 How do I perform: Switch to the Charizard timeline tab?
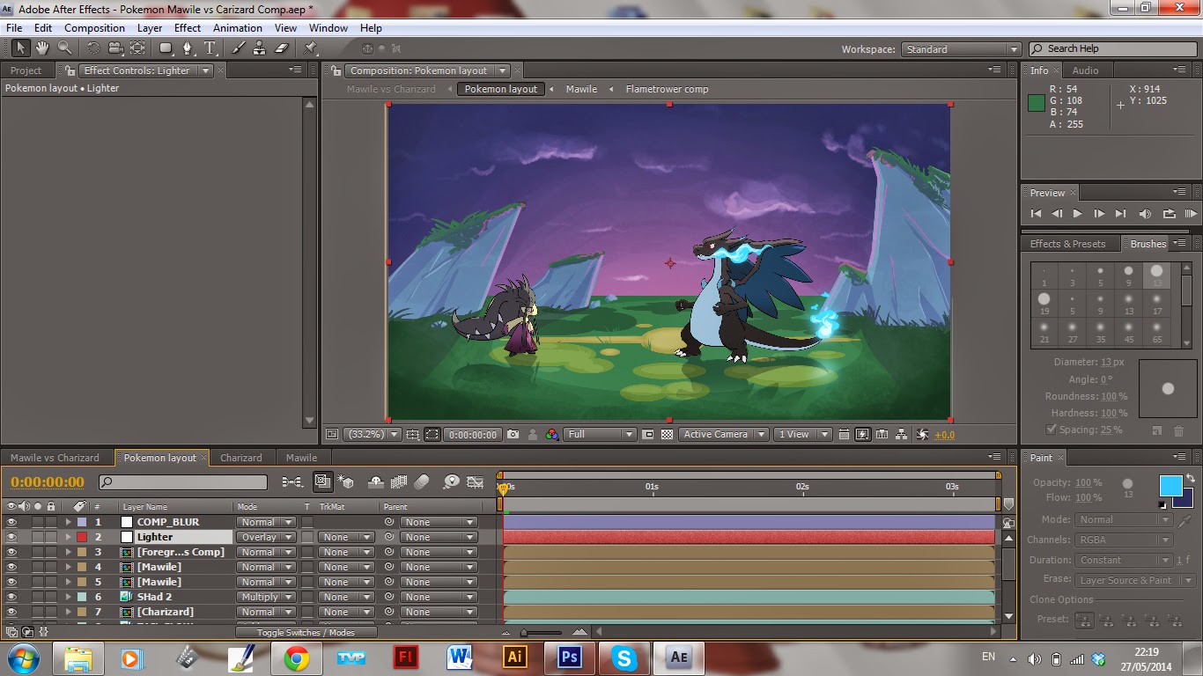(241, 458)
